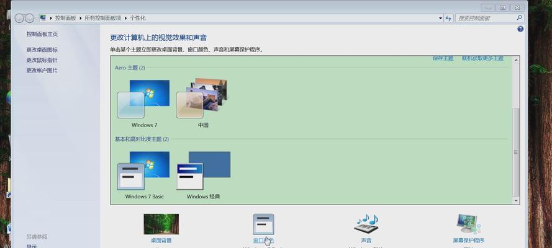Click the theme list scroll-up arrow
The image size is (552, 248).
point(516,60)
